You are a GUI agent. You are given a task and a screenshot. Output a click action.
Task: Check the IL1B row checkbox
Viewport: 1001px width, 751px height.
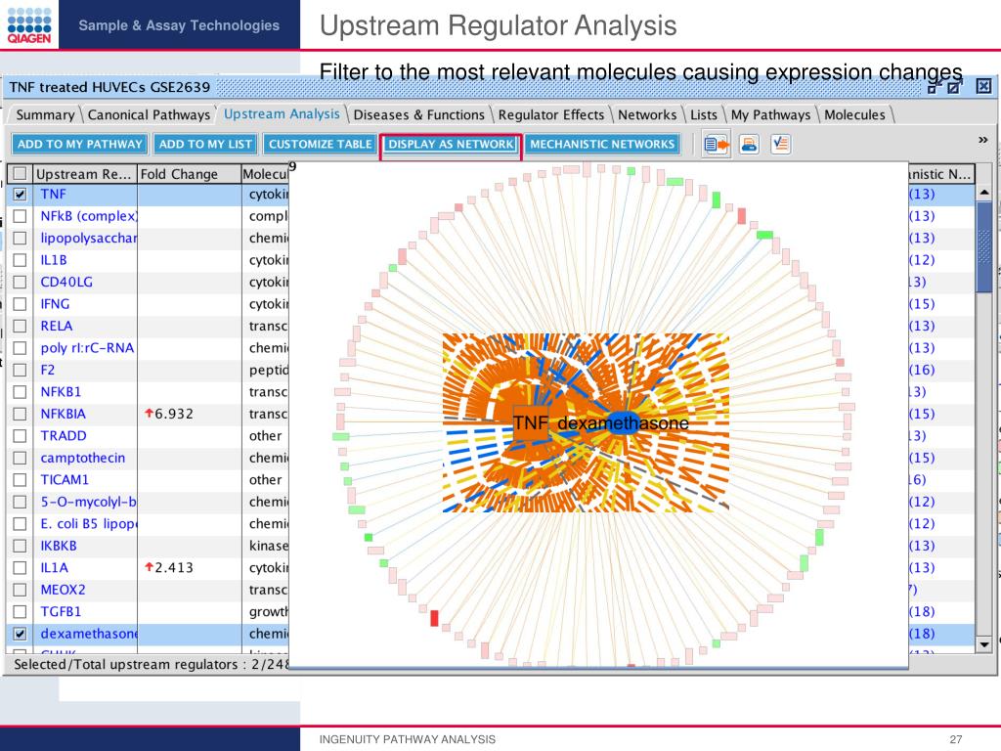tap(20, 260)
